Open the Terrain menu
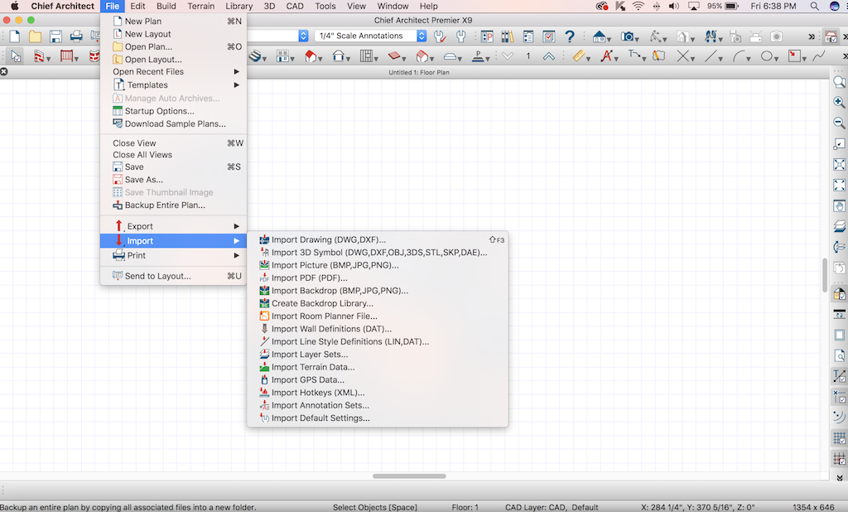Image resolution: width=848 pixels, height=512 pixels. tap(201, 6)
